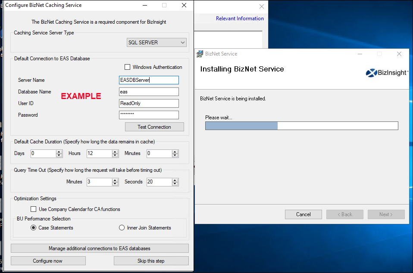Close the Configure BizNet Caching Service window
413x273 pixels.
pos(184,5)
